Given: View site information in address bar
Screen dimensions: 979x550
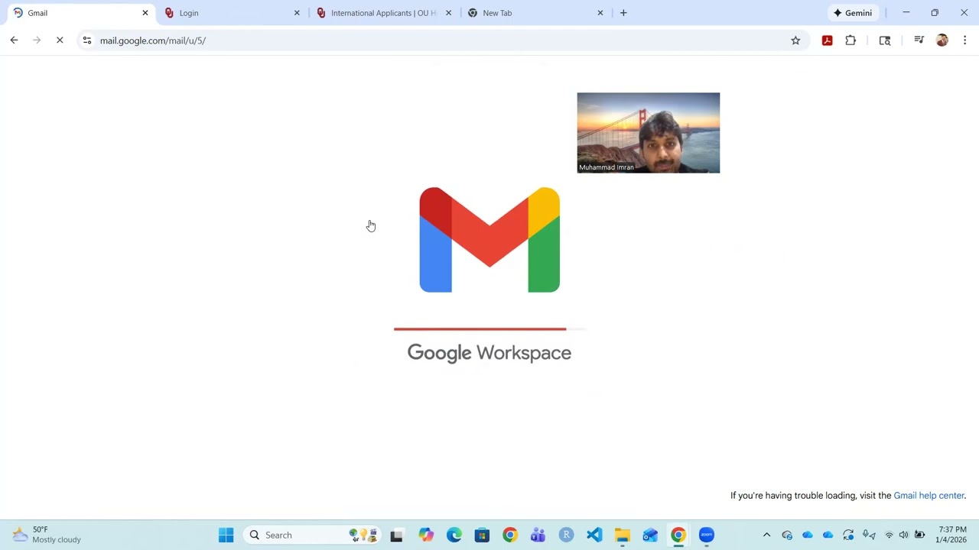Looking at the screenshot, I should (87, 40).
